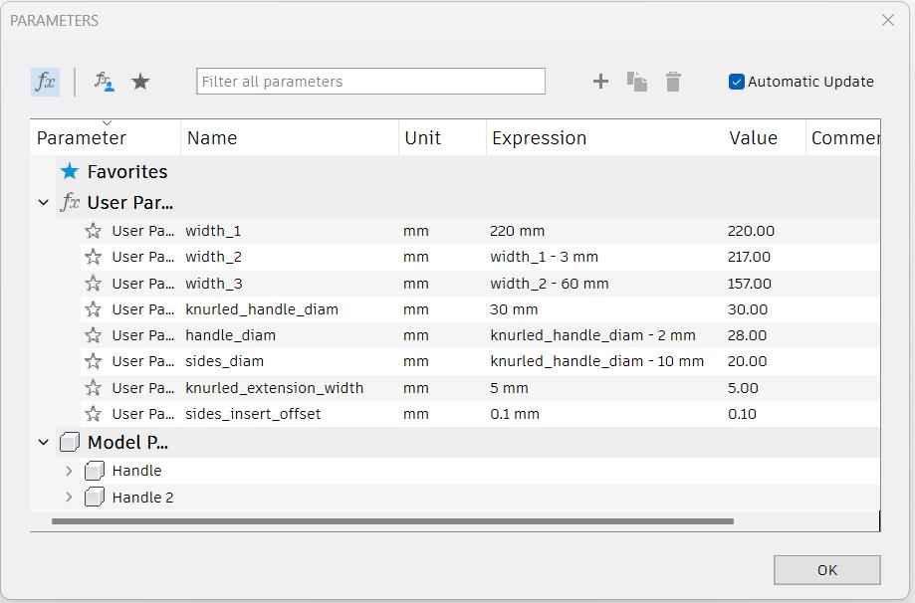The width and height of the screenshot is (915, 603).
Task: Click the Favorites blue star icon
Action: (x=70, y=171)
